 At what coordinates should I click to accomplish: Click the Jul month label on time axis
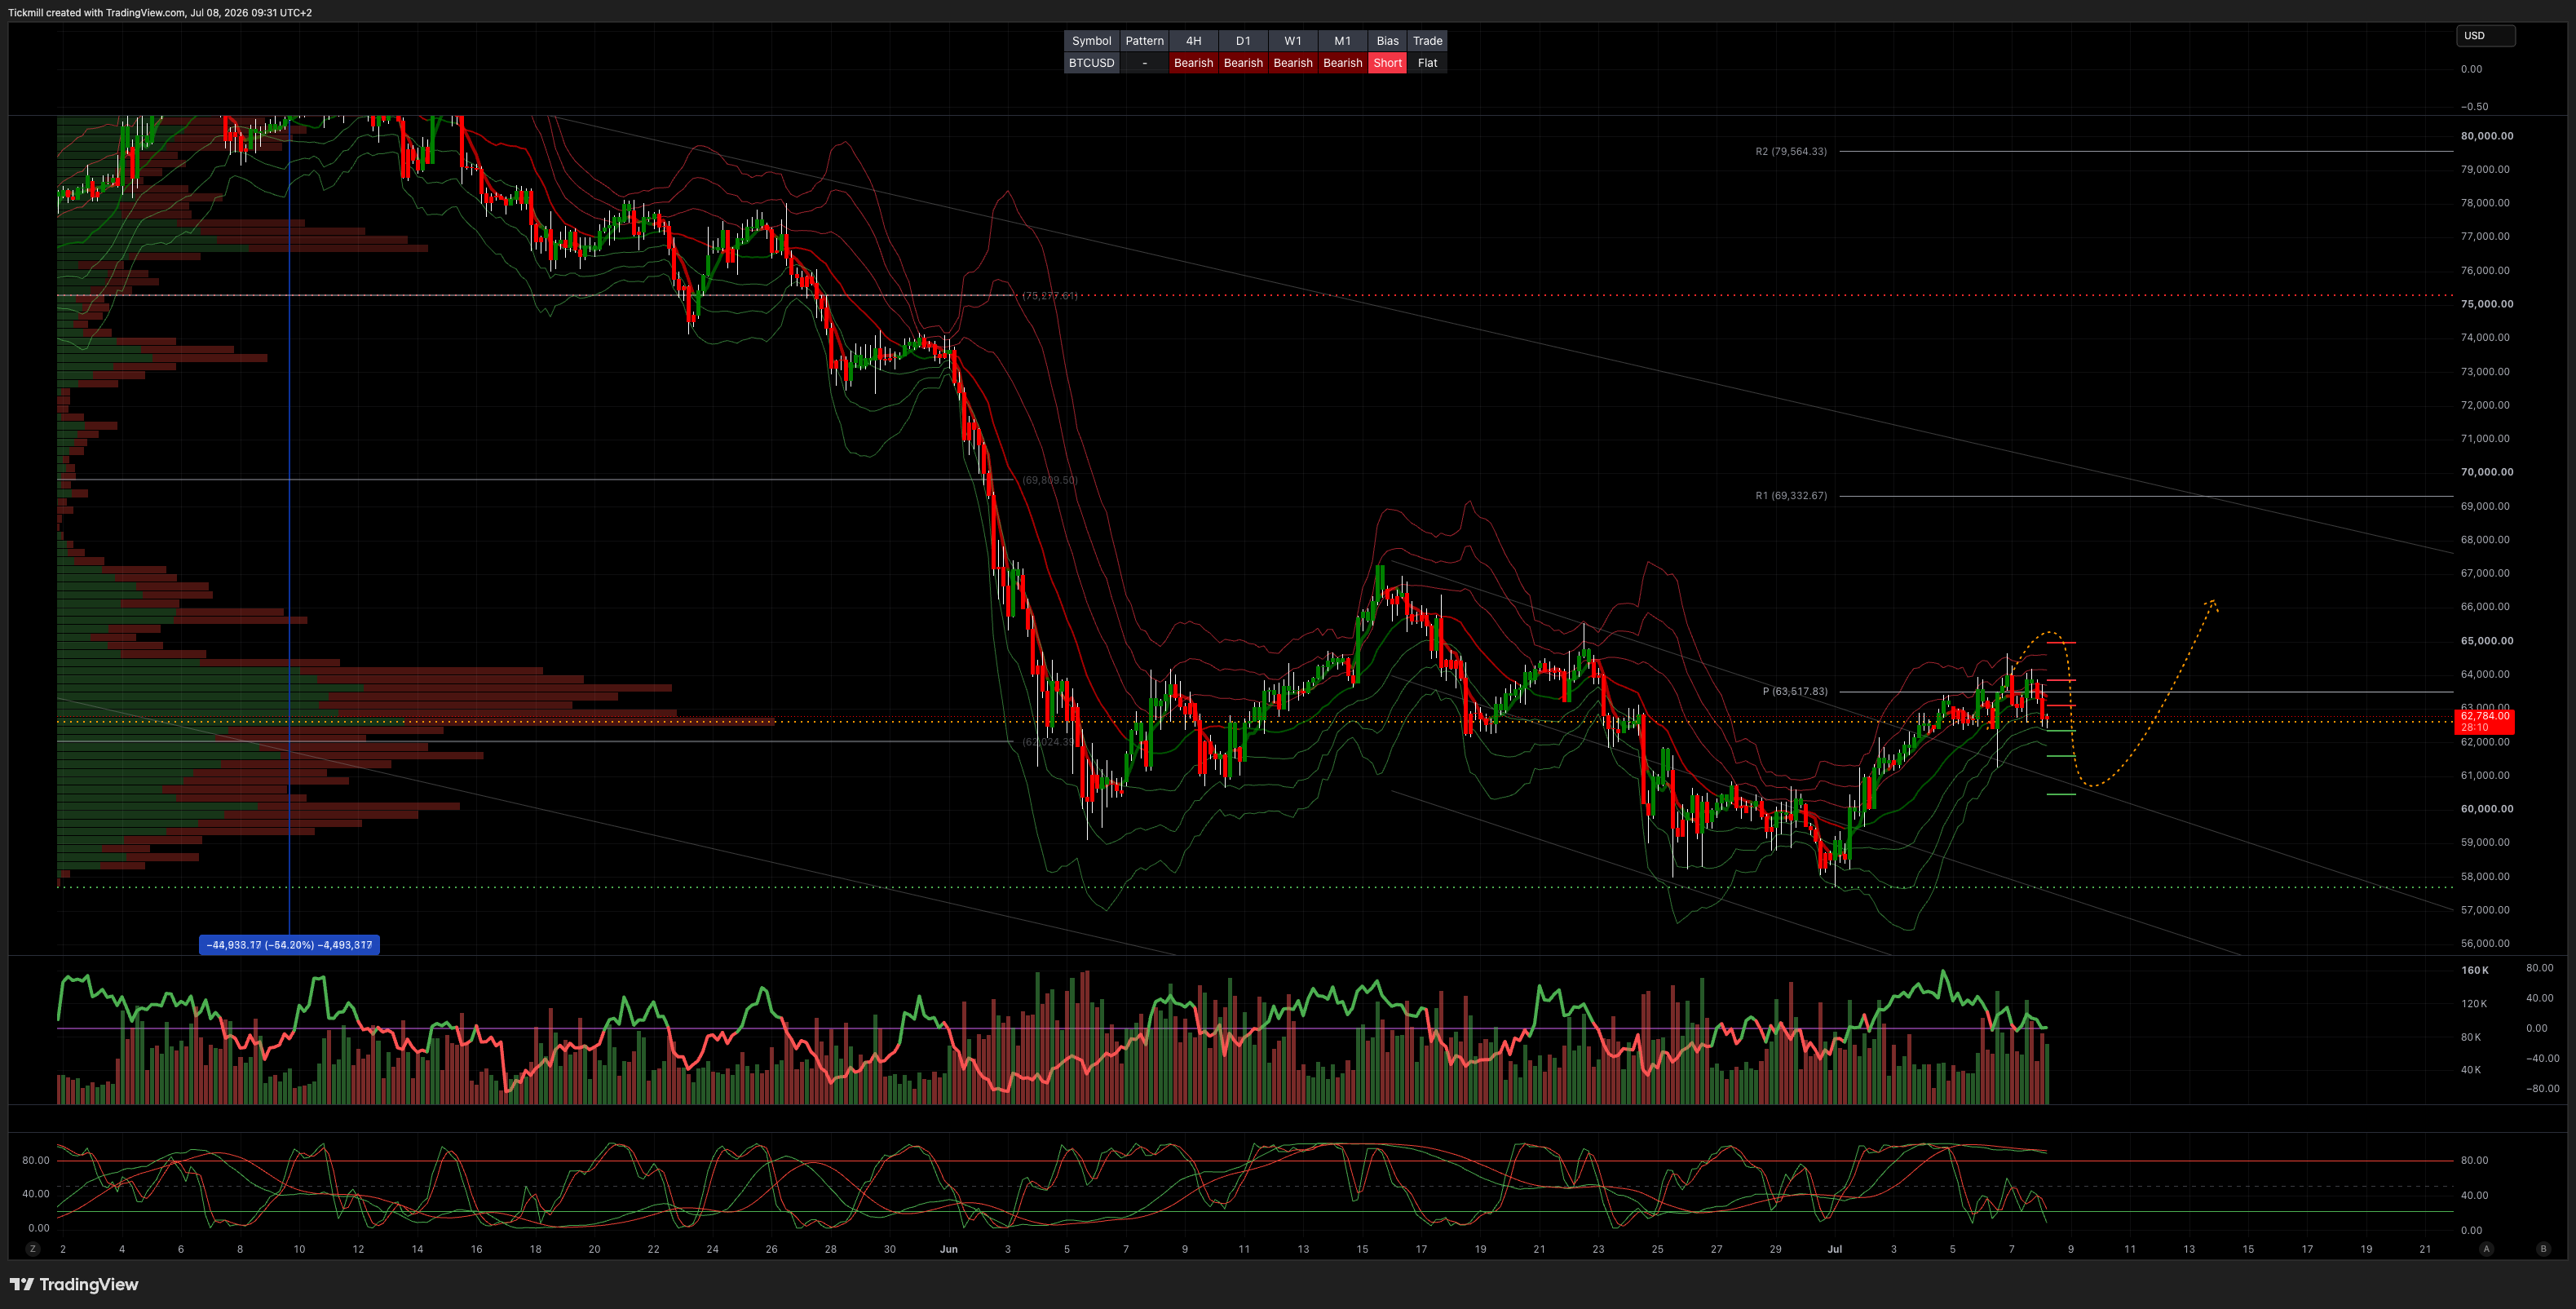[x=1835, y=1249]
